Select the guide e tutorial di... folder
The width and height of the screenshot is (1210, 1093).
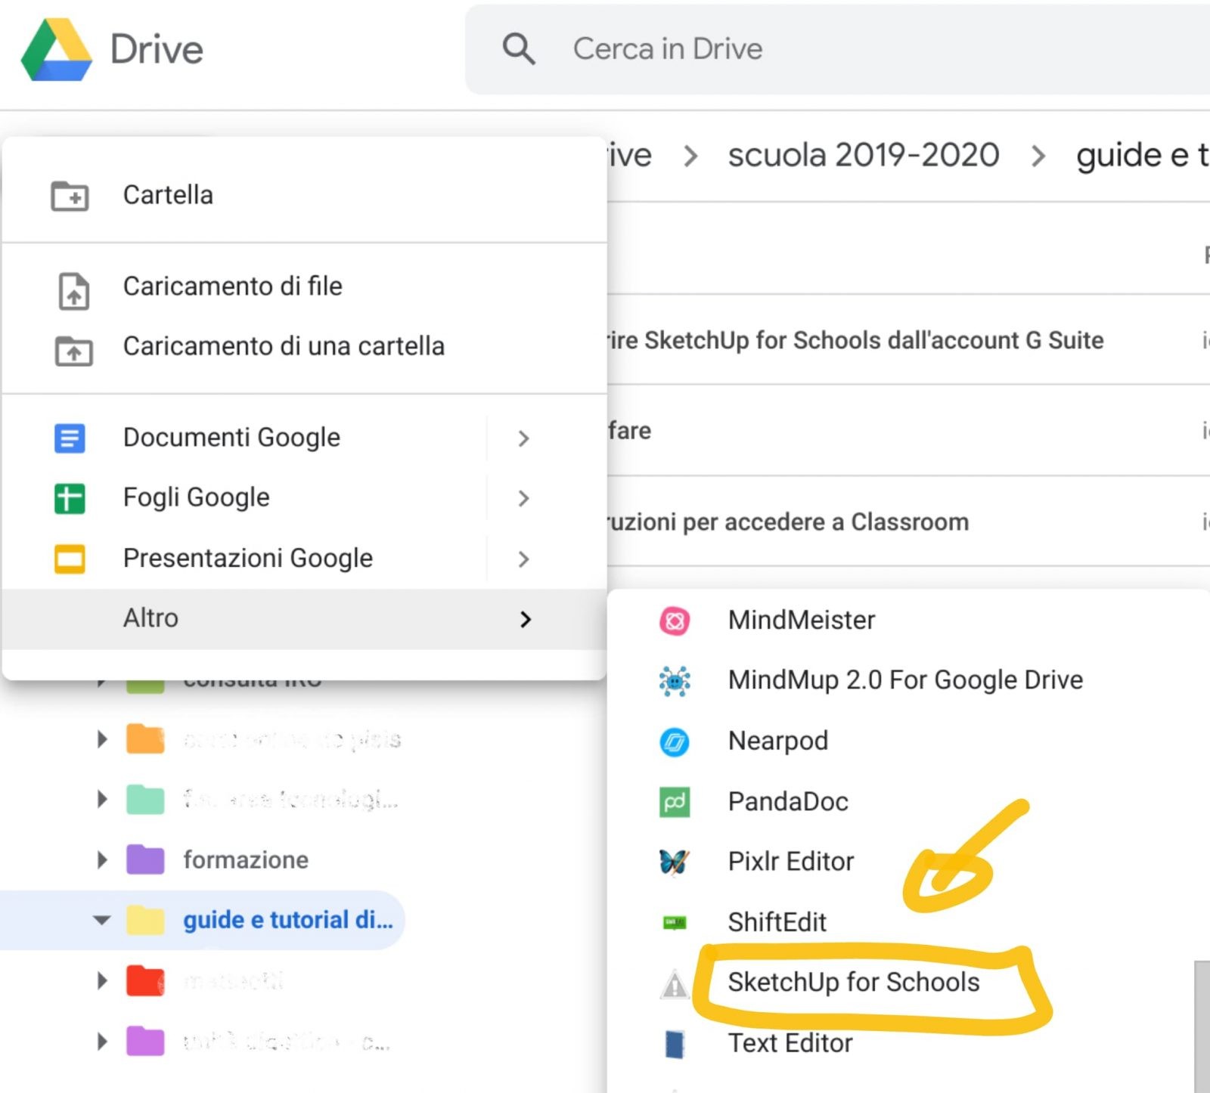click(287, 920)
